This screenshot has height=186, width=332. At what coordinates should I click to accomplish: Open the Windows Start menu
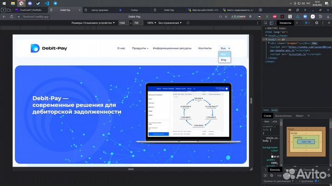(4, 3)
